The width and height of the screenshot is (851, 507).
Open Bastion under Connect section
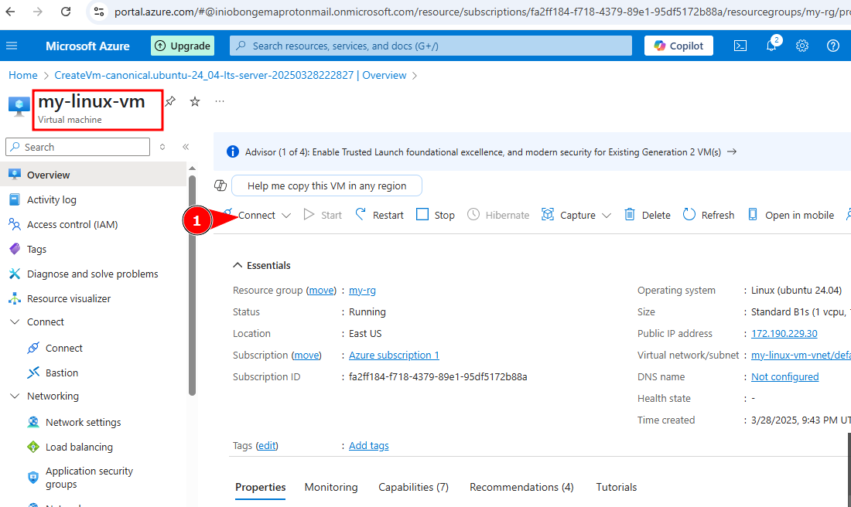click(61, 373)
